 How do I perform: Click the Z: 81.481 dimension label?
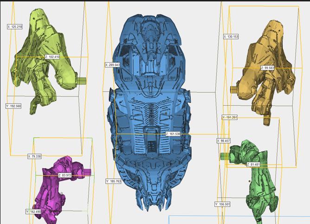tap(253, 164)
